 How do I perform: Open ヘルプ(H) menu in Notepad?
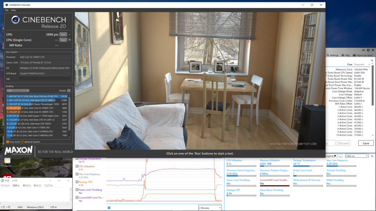[48, 186]
